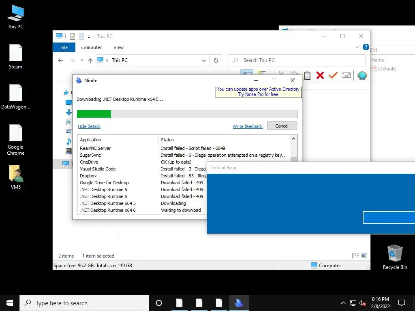The height and width of the screenshot is (311, 415).
Task: Select the Google Drive for Desktop row
Action: pos(143,183)
